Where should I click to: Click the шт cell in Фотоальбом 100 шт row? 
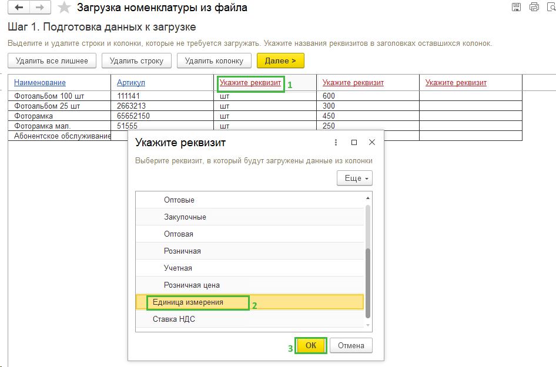[265, 96]
